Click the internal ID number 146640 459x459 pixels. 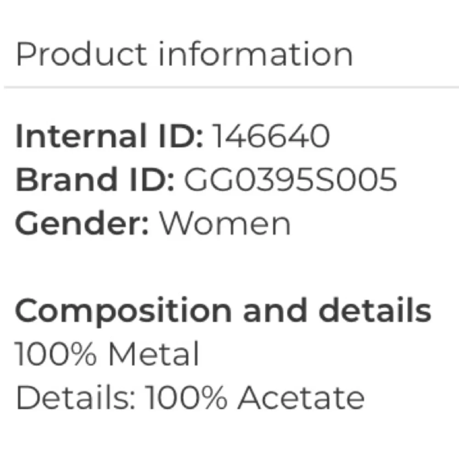271,136
